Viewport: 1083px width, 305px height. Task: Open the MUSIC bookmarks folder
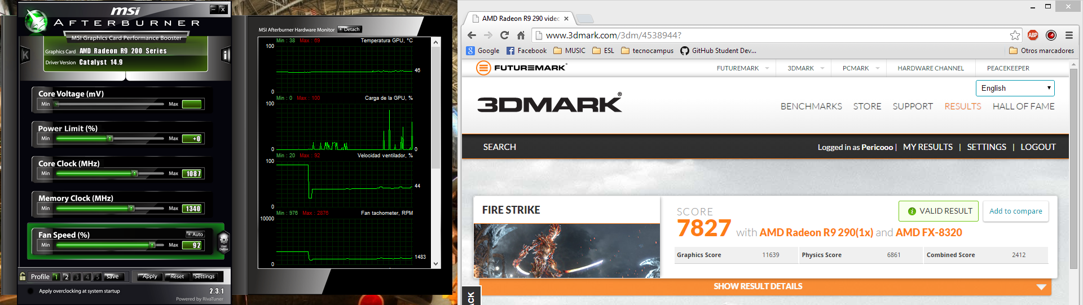coord(570,51)
